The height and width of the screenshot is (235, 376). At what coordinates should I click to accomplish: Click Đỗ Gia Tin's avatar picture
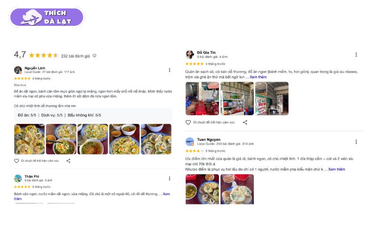pyautogui.click(x=190, y=55)
